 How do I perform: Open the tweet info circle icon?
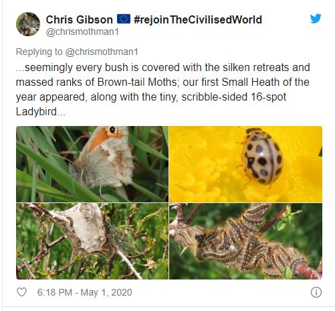[316, 292]
